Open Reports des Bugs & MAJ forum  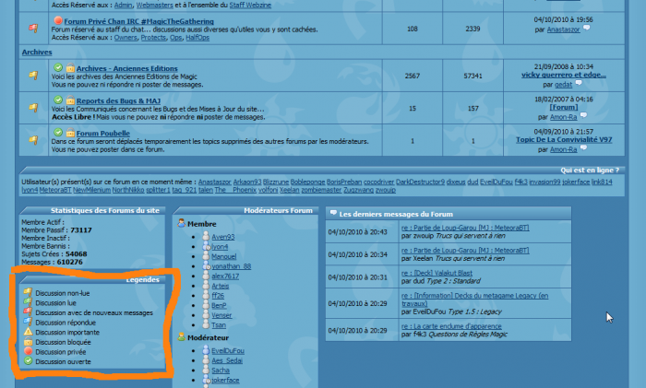coord(118,100)
